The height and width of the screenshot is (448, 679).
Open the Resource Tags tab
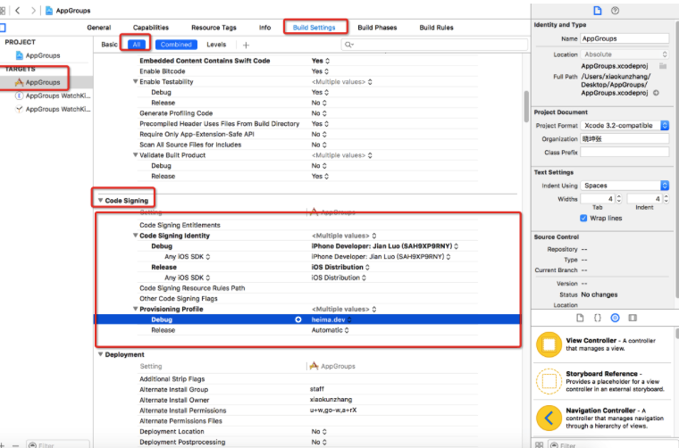(x=214, y=28)
